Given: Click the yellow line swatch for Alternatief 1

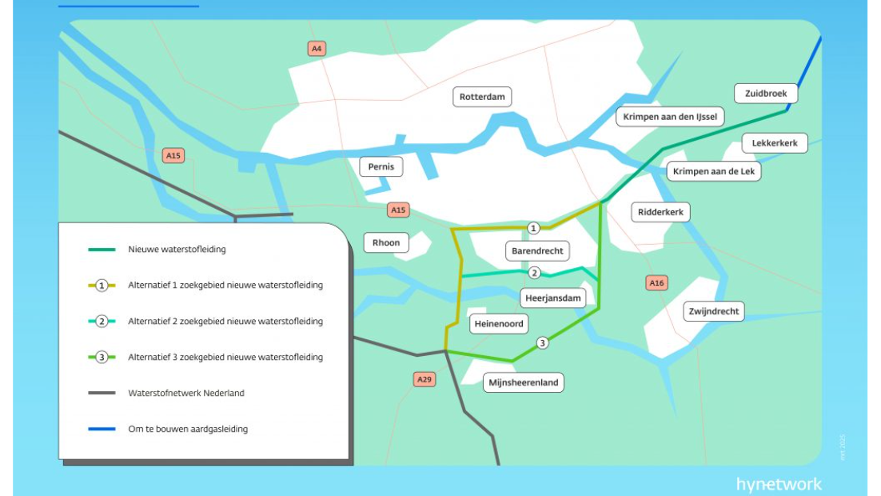Looking at the screenshot, I should coord(90,283).
